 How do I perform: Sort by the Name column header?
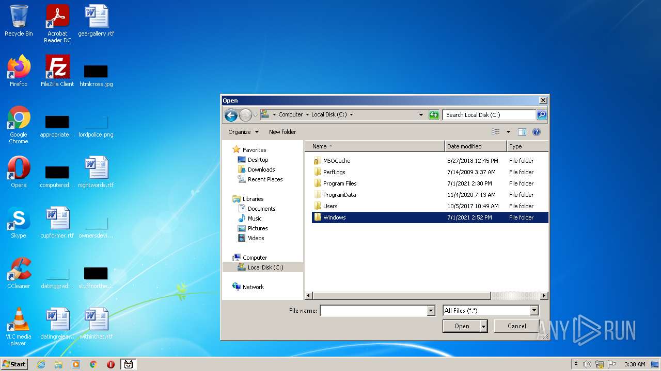[x=374, y=146]
